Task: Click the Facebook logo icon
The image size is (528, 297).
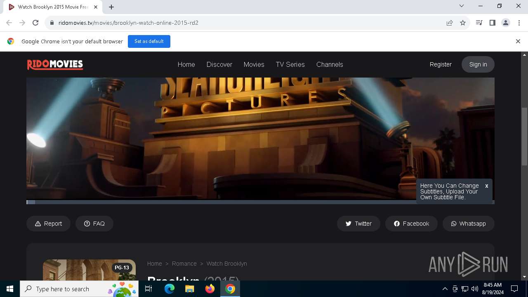Action: pos(396,224)
